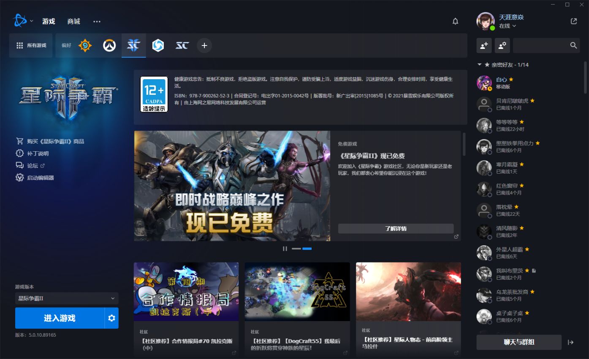Open the 商城 shop tab
The height and width of the screenshot is (359, 589).
click(x=74, y=21)
